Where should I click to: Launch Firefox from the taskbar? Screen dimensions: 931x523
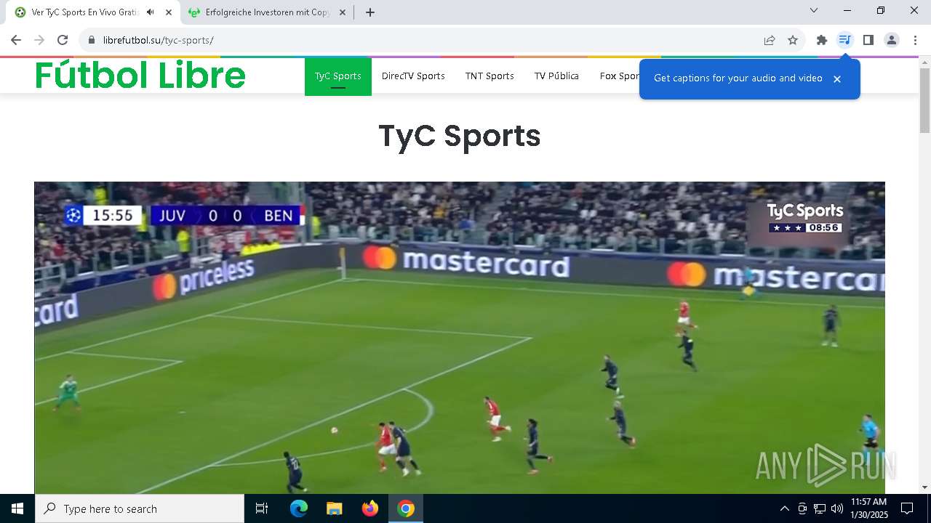370,508
